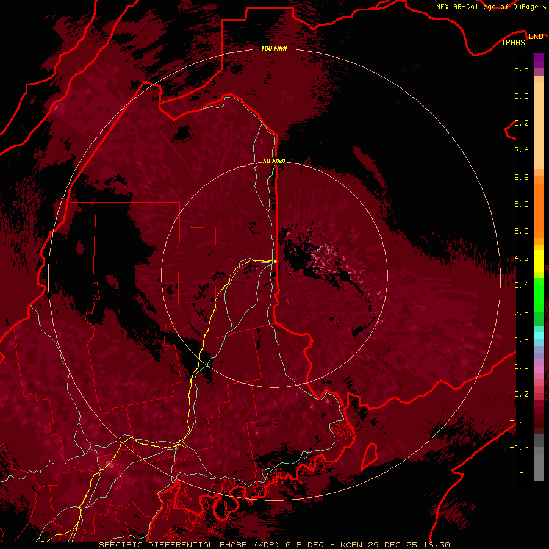The height and width of the screenshot is (549, 549).
Task: Click the 1.0 value on the color scale
Action: point(522,367)
